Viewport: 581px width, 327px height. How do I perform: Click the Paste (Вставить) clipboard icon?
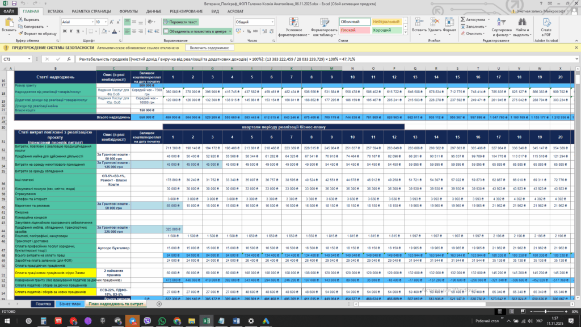pos(9,22)
